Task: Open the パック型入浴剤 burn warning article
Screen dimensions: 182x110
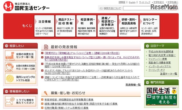Action: (x=92, y=58)
